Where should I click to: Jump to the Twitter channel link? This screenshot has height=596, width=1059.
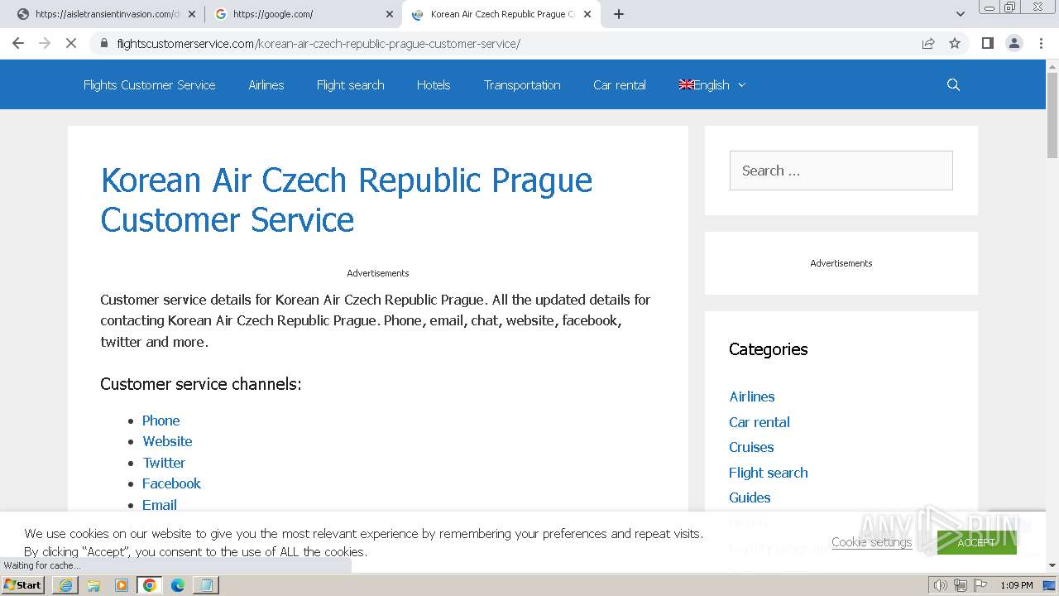click(x=164, y=463)
